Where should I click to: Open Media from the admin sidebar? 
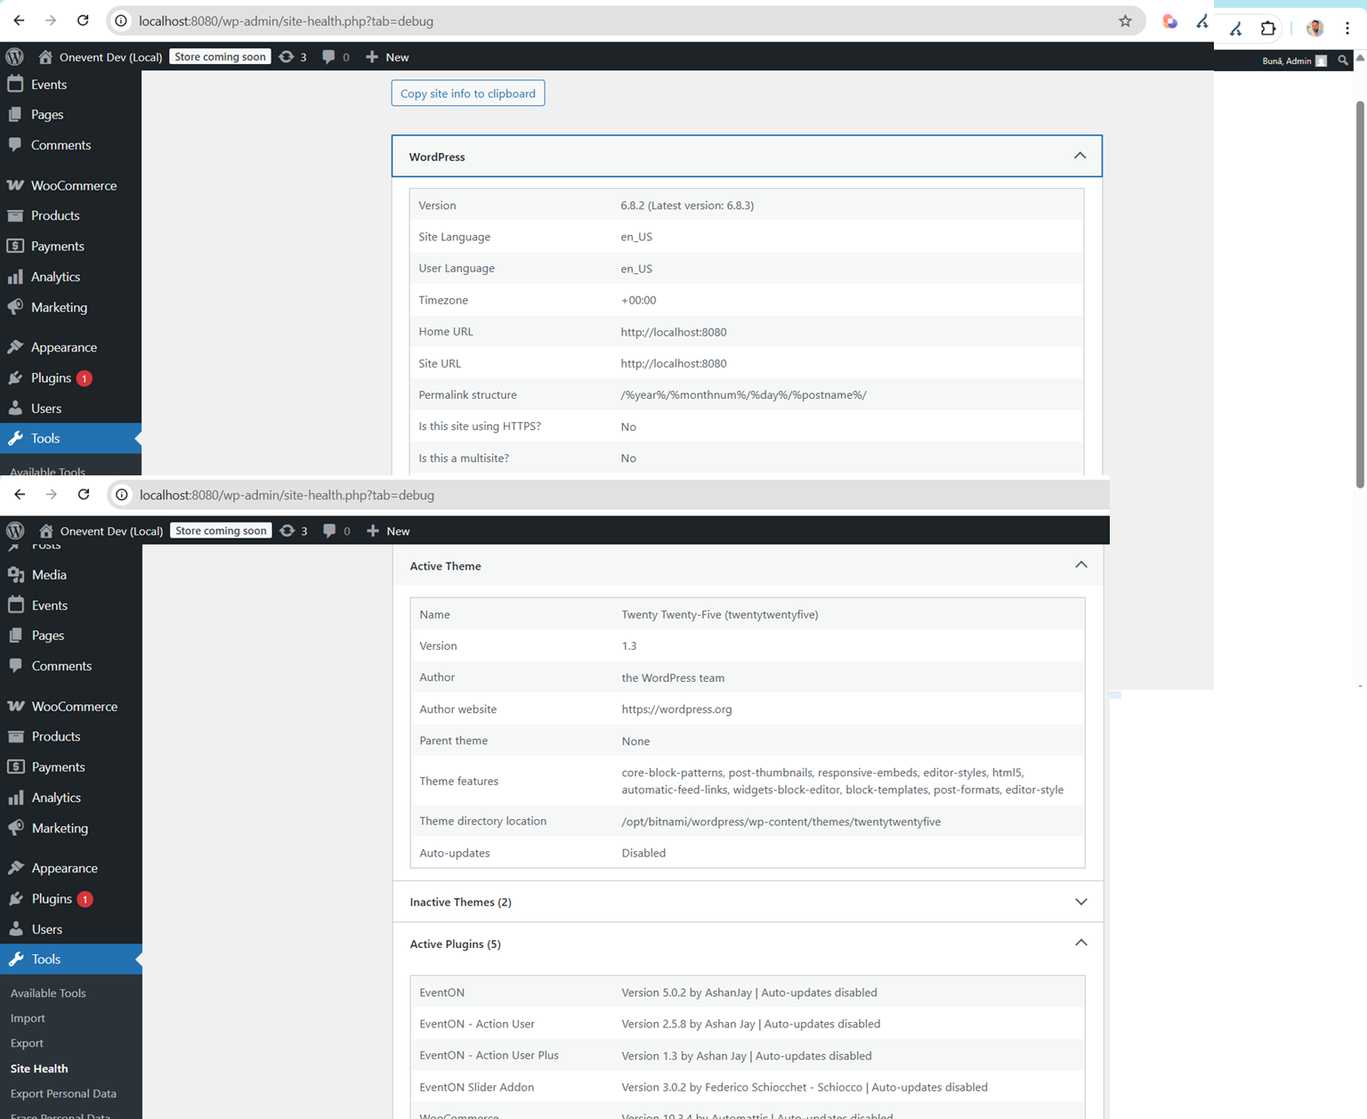tap(49, 575)
